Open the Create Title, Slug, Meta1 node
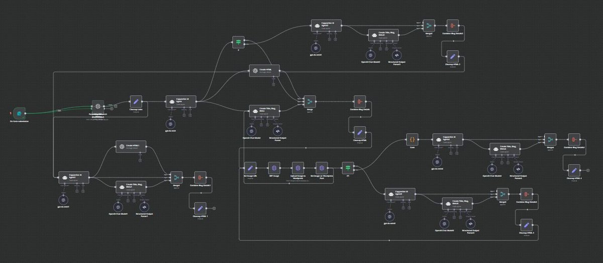 click(x=132, y=186)
